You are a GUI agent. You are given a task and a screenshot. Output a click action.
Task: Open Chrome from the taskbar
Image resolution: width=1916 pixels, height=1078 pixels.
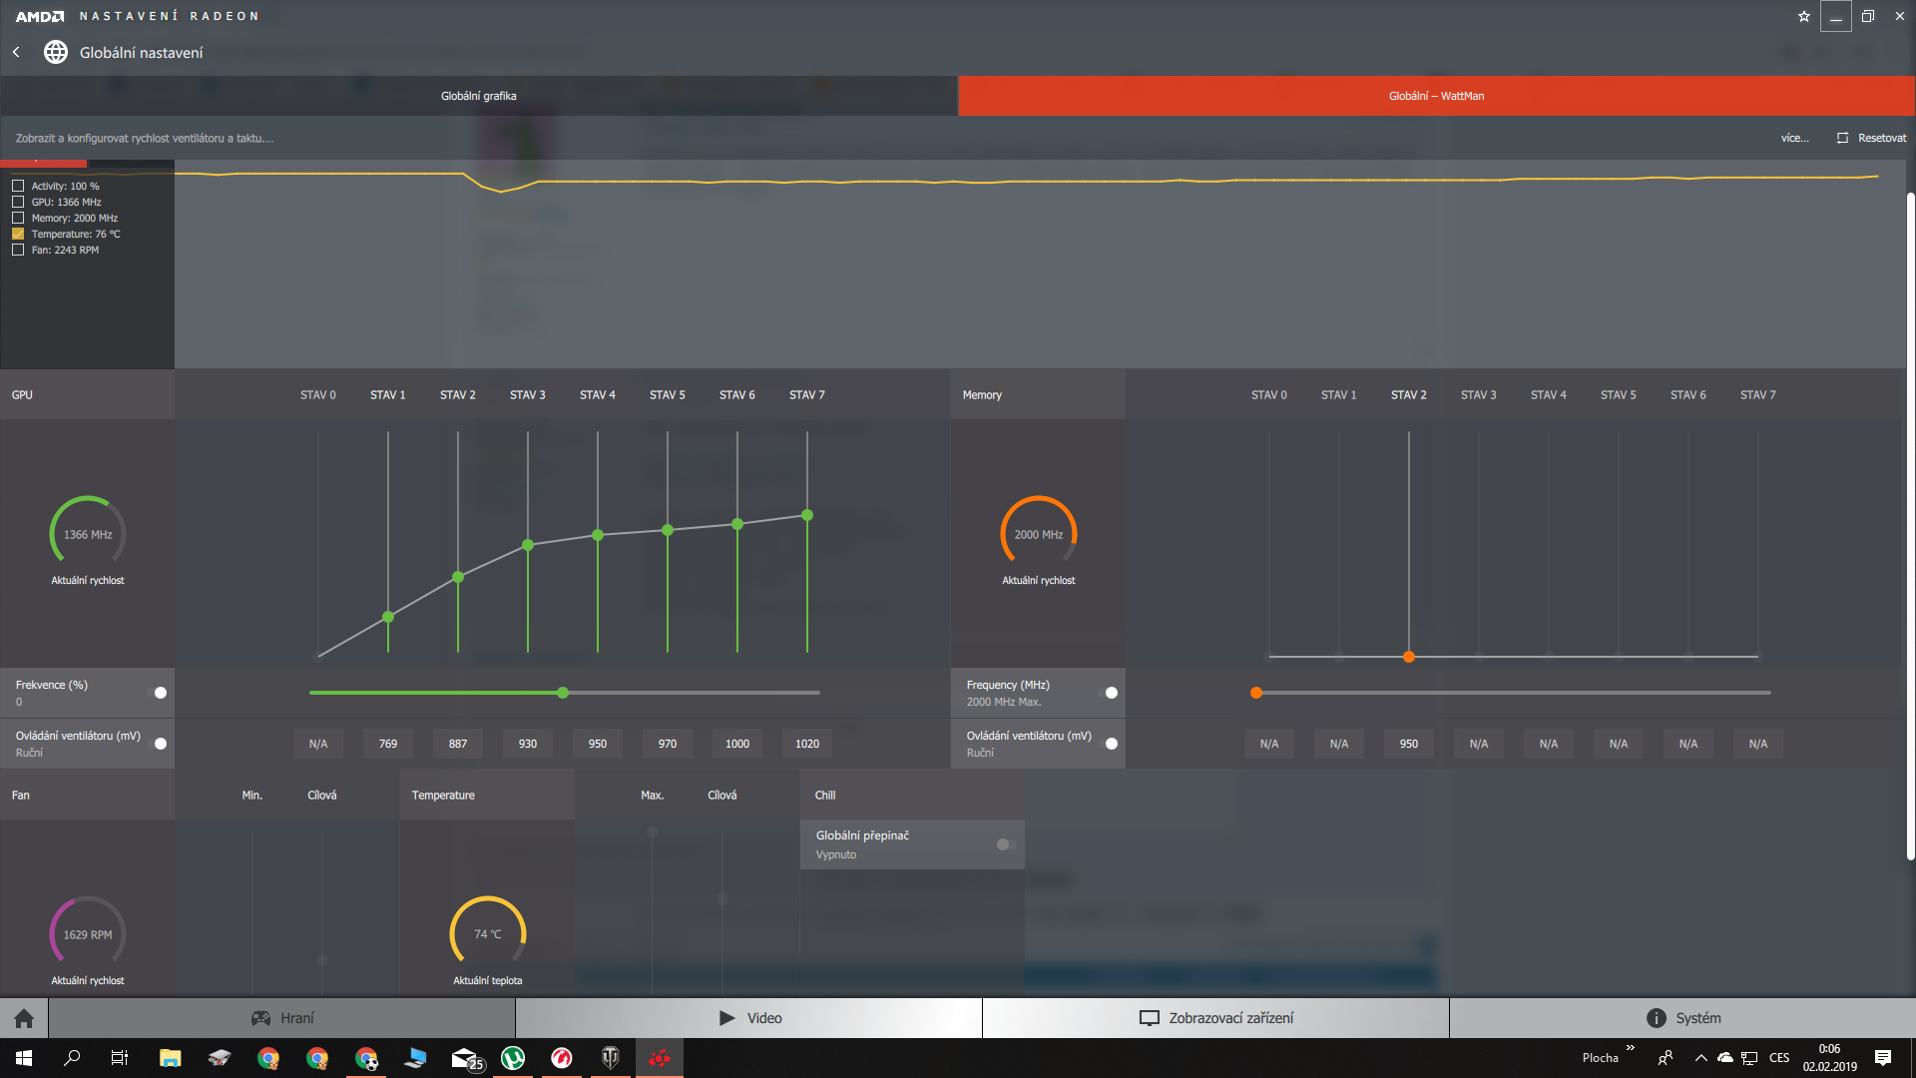click(x=268, y=1058)
